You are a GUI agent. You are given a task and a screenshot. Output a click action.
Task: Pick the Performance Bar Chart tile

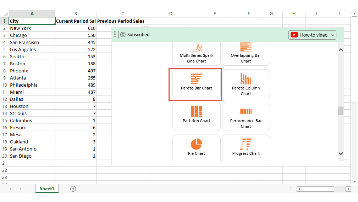pos(246,116)
